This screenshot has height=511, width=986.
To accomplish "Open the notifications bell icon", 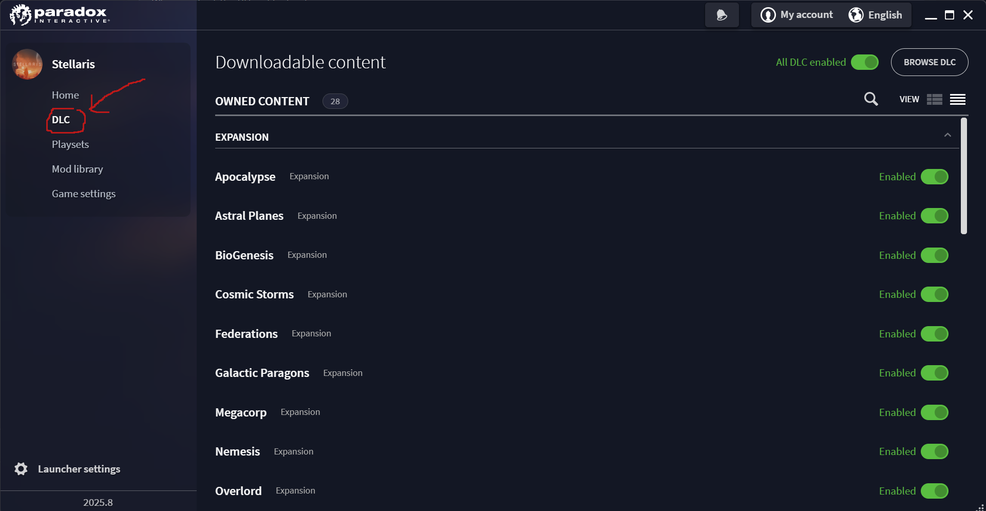I will pos(722,15).
